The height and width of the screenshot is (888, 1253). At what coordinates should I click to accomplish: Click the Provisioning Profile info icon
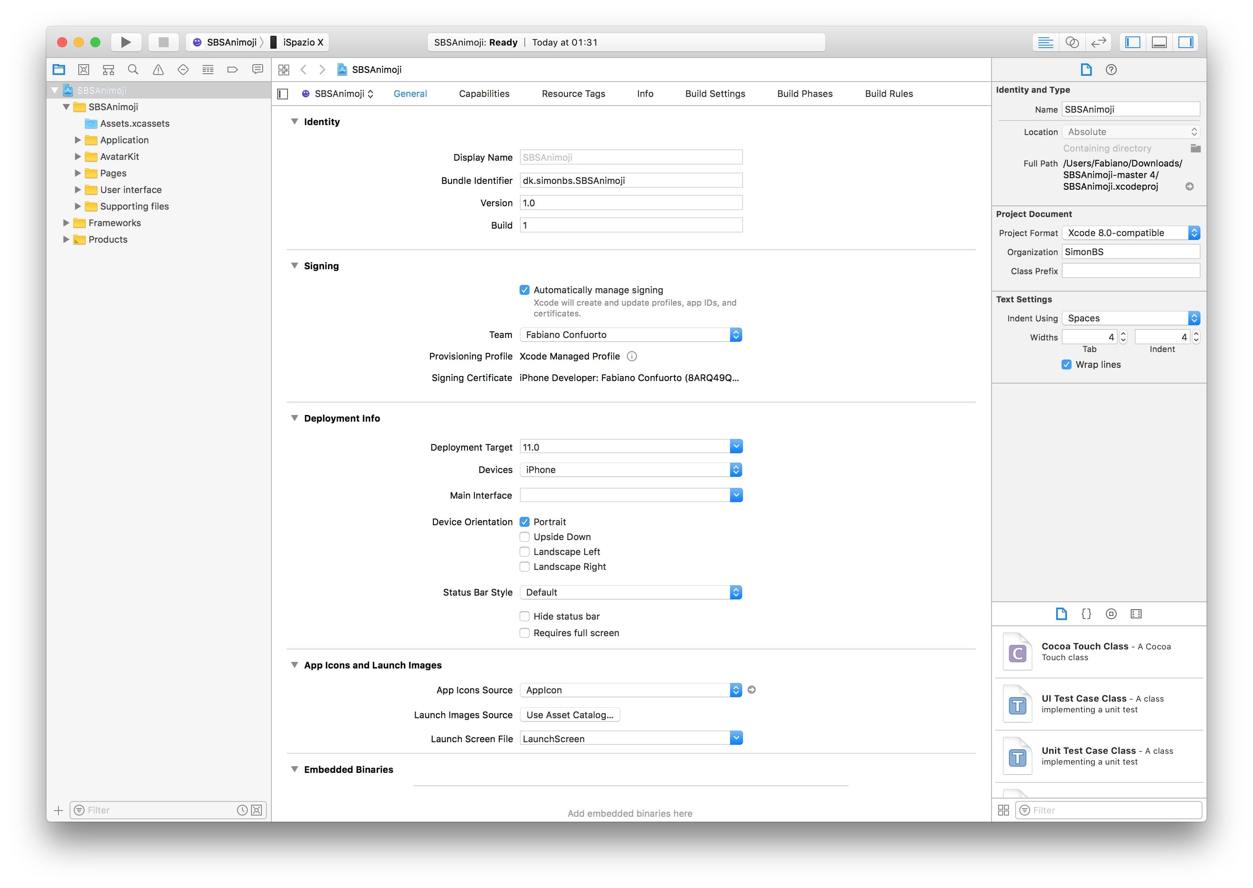[x=632, y=357]
